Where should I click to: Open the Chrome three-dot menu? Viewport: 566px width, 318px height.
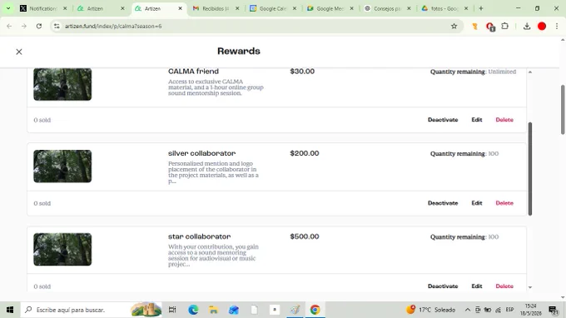557,26
